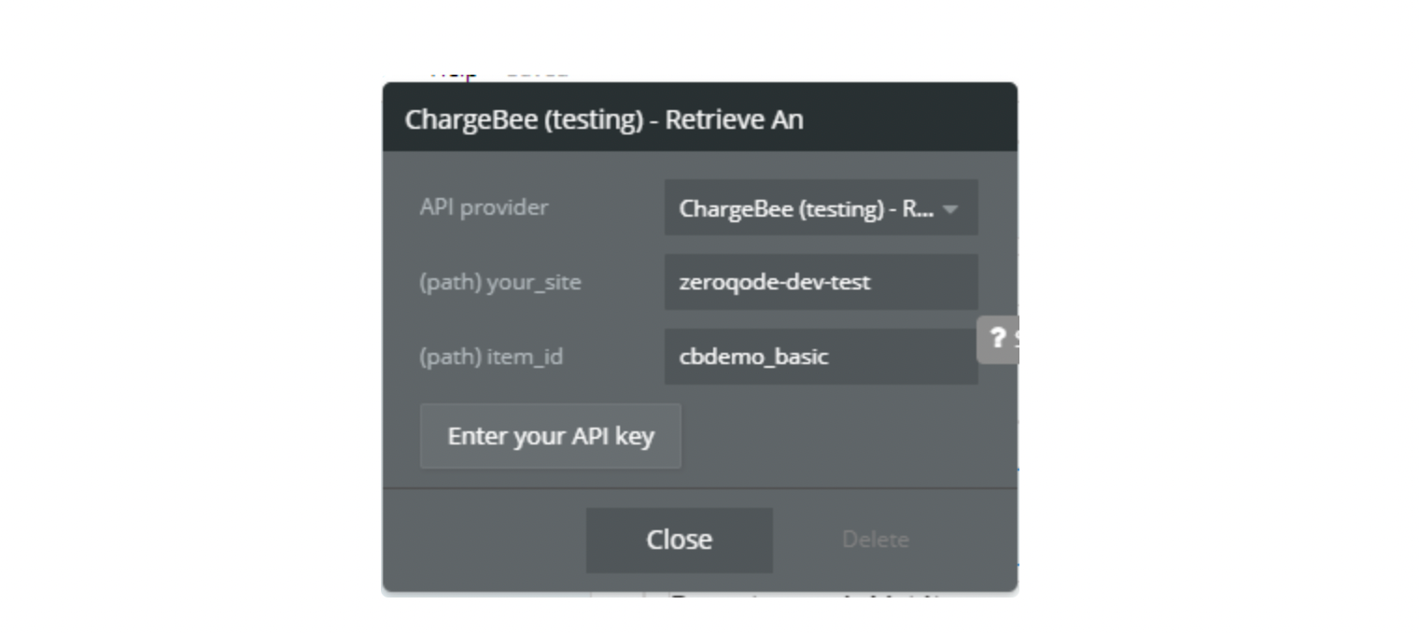This screenshot has width=1419, height=633.
Task: Click the Enter your API key button
Action: point(551,436)
